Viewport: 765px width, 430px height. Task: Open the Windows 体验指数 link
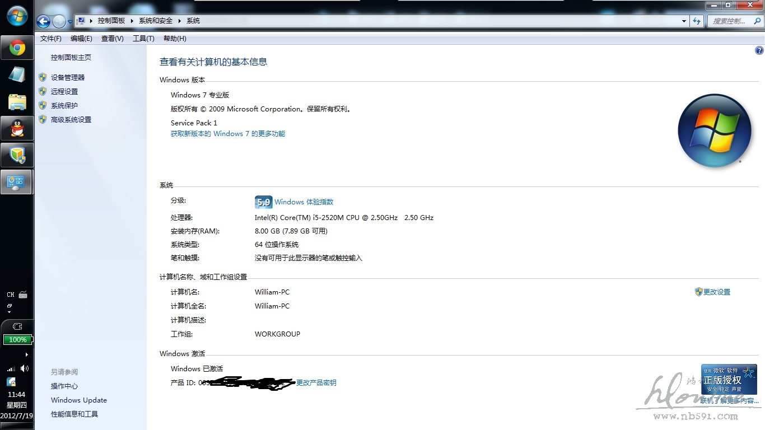pos(304,202)
